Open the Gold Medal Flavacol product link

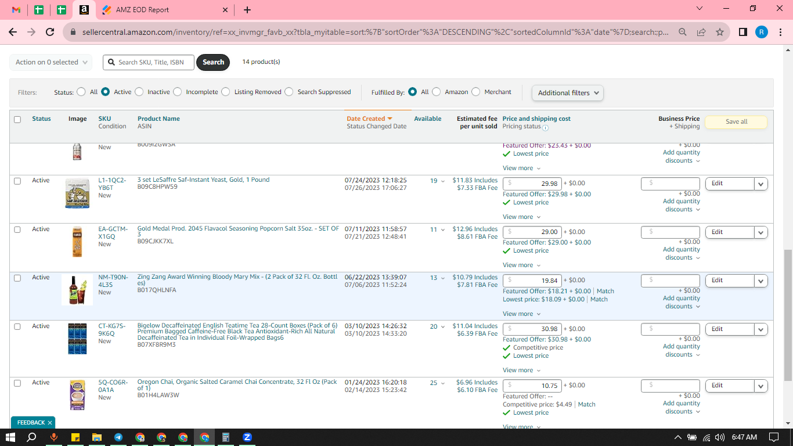[238, 232]
